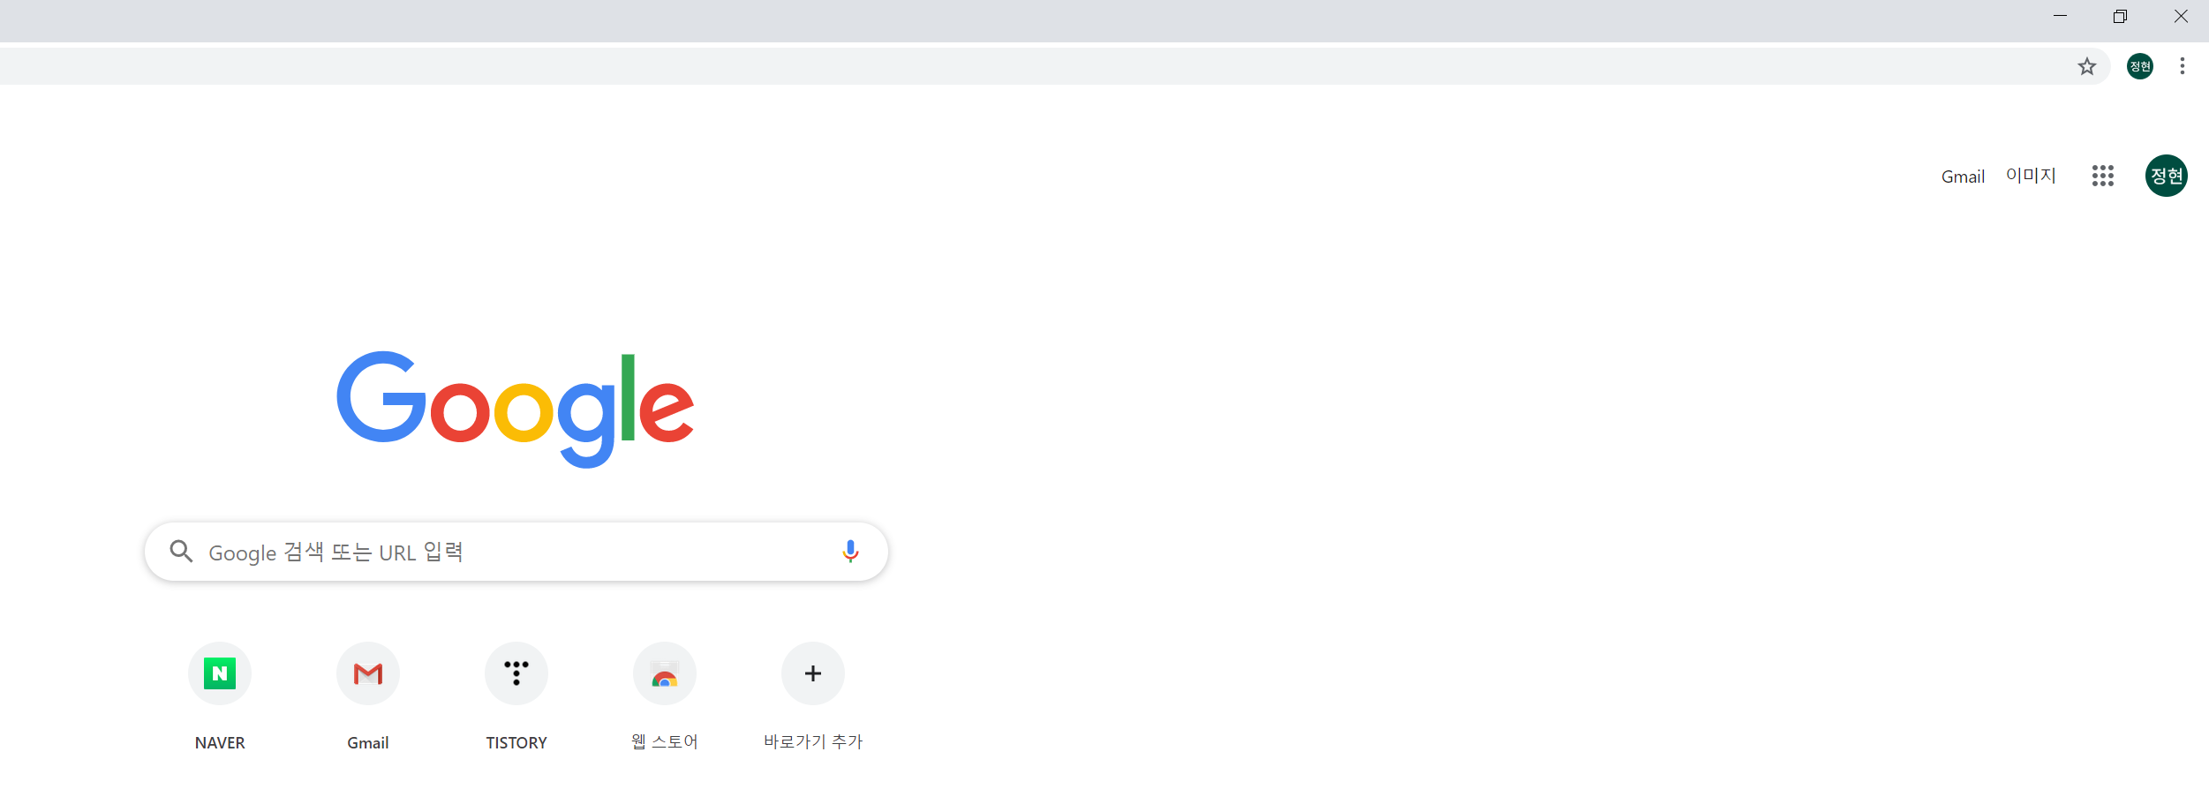This screenshot has width=2209, height=812.
Task: Open the 이미지 link at the top right
Action: 2031,176
